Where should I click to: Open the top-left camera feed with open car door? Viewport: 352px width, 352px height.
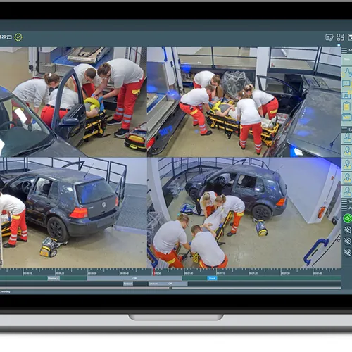[73, 102]
